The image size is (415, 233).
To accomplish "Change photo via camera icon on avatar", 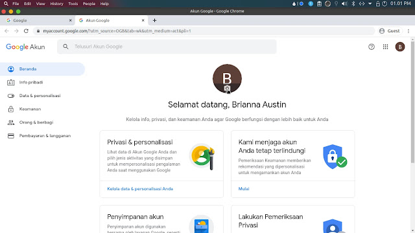I will (227, 89).
